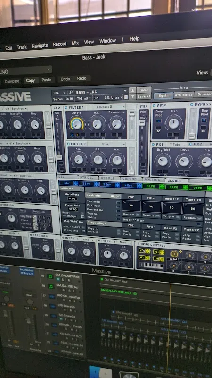This screenshot has width=212, height=378.
Task: Grab the Vel macro drag handle
Action: (x=162, y=252)
